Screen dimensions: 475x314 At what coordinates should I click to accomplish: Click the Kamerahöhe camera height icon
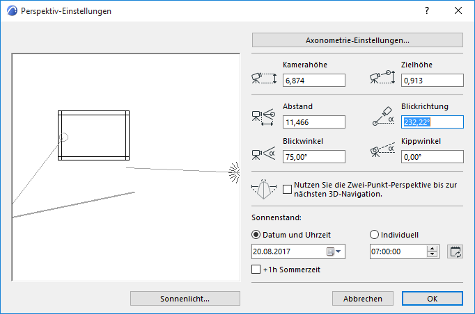264,78
